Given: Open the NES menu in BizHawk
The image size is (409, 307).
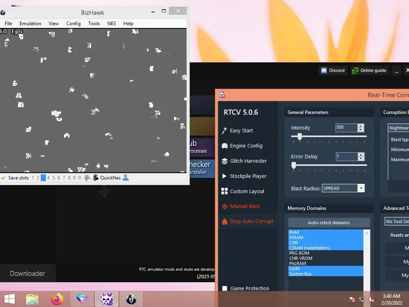Looking at the screenshot, I should click(112, 24).
